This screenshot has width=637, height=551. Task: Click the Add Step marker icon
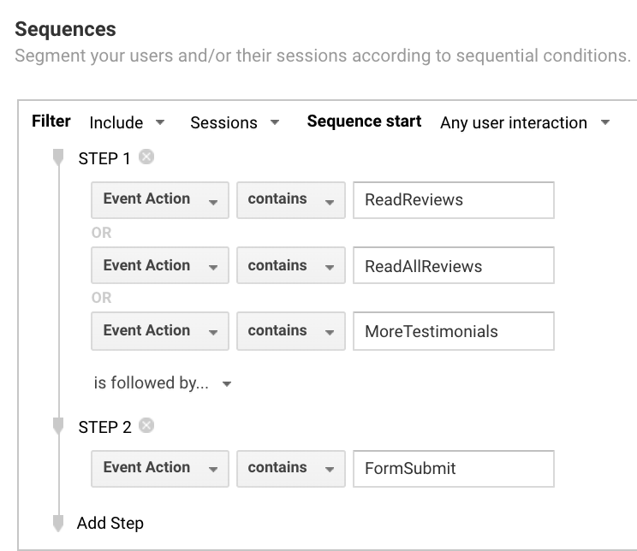(x=58, y=523)
